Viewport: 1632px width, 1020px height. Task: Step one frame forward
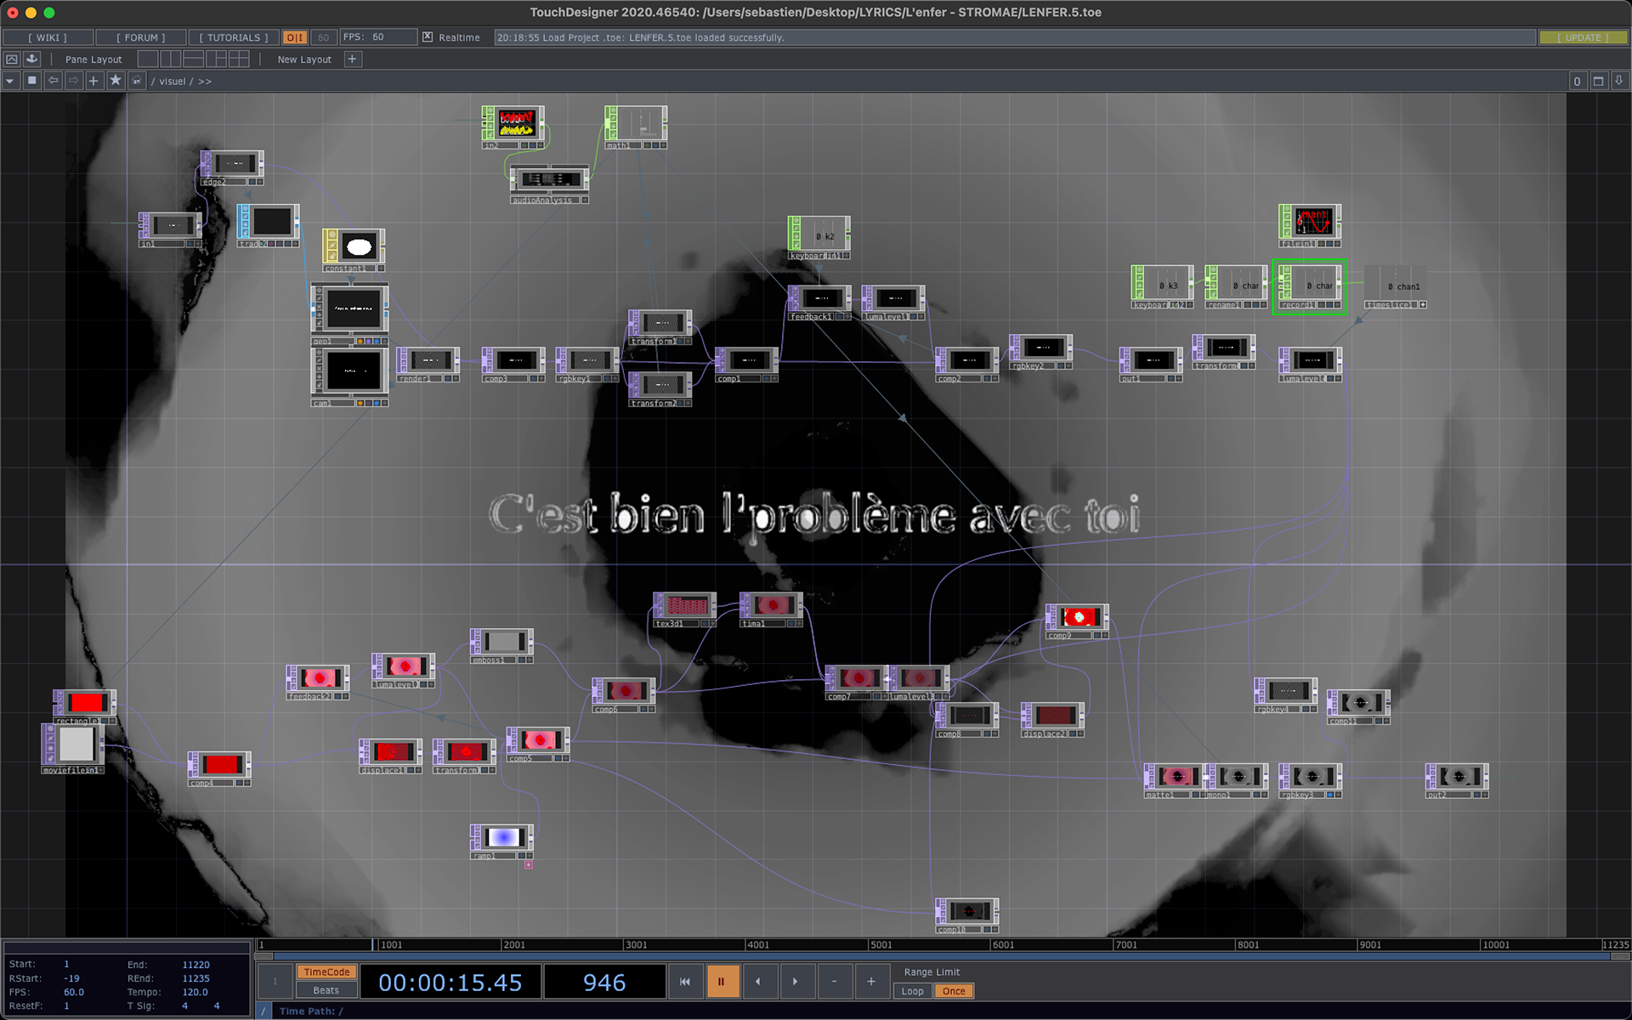(796, 982)
